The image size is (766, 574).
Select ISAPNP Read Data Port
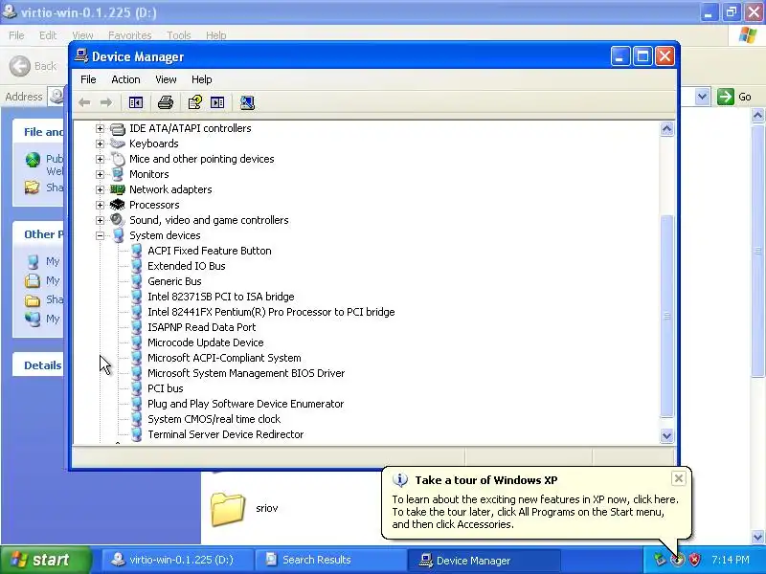click(201, 327)
